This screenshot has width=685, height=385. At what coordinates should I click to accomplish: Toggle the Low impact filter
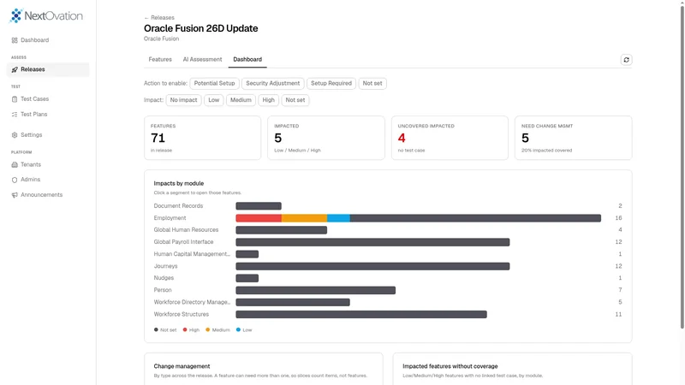(x=213, y=100)
